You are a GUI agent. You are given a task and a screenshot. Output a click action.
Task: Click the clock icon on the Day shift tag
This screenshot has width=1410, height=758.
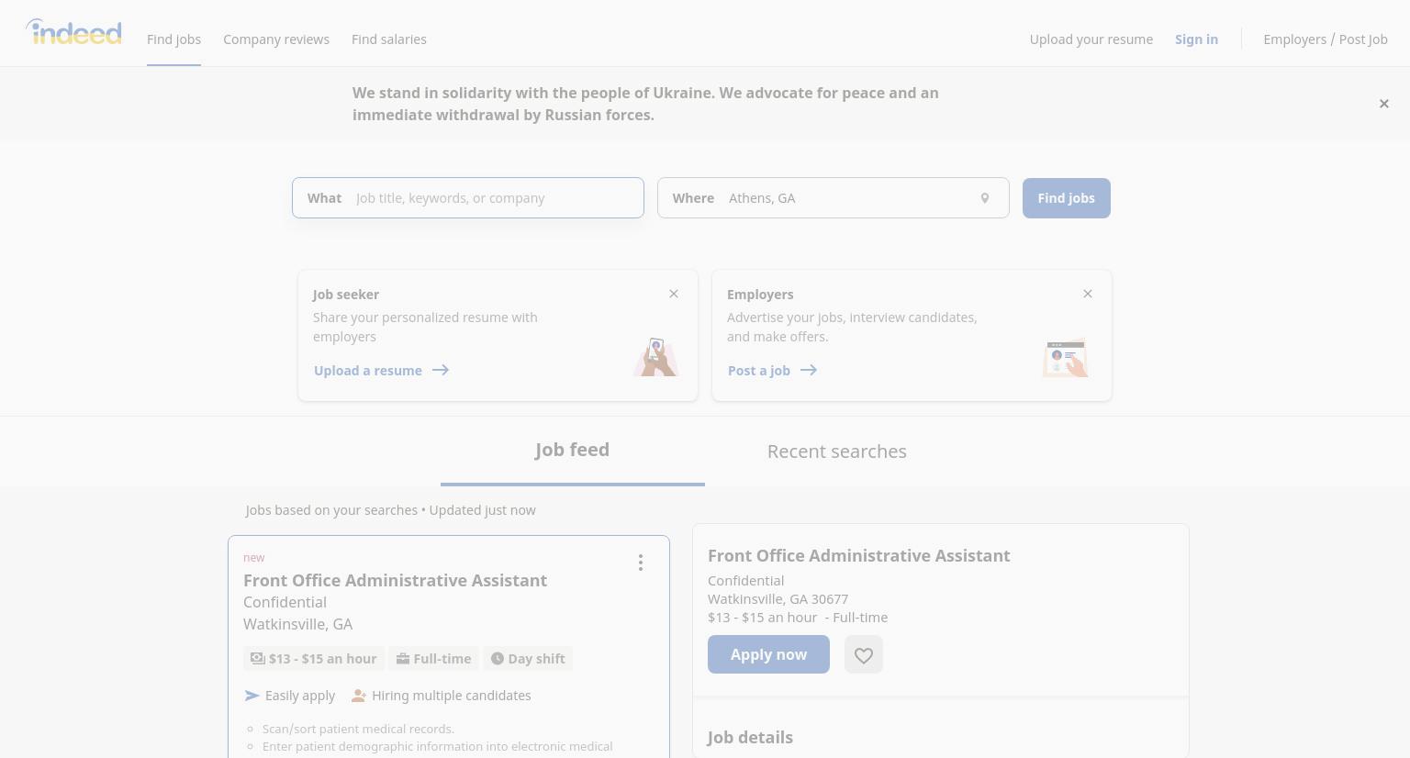pos(498,659)
